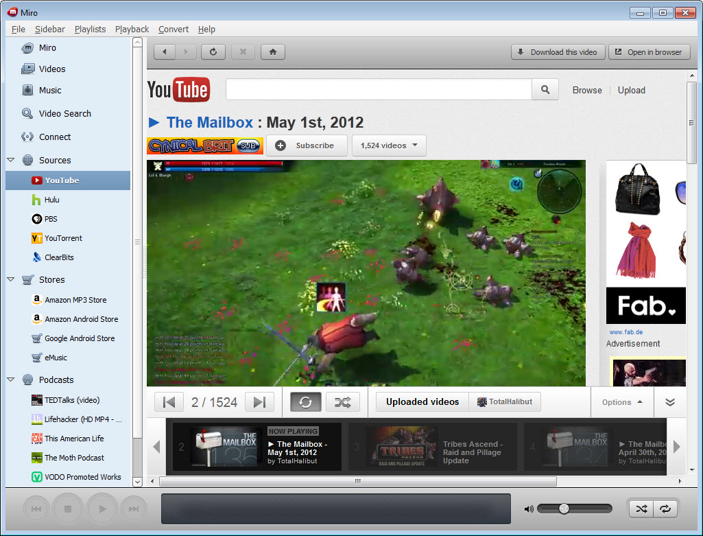This screenshot has height=536, width=703.
Task: Click the Upload link
Action: click(631, 90)
